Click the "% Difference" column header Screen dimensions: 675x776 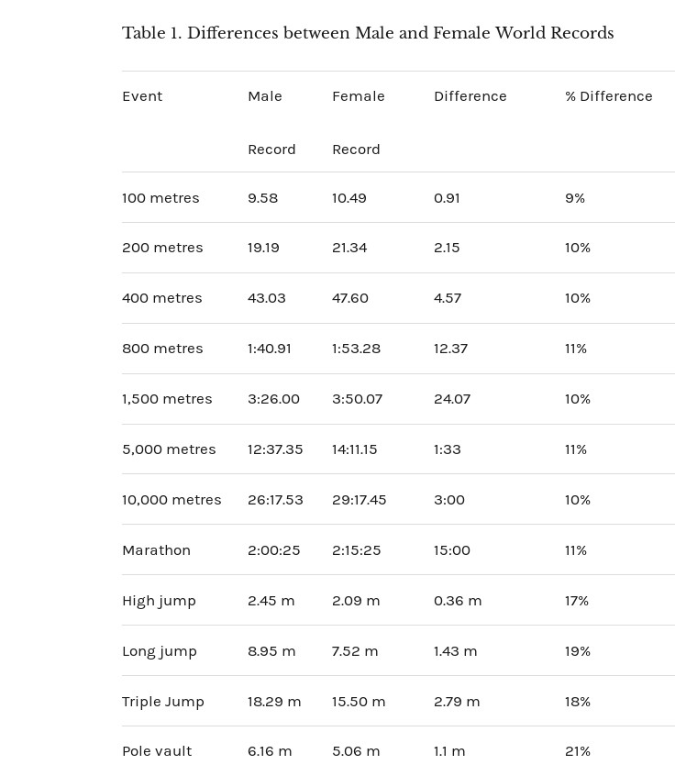[x=608, y=96]
